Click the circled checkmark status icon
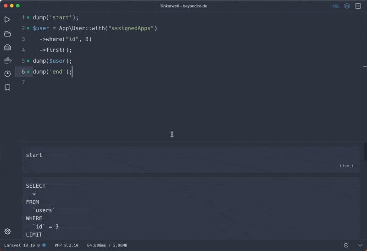Image resolution: width=367 pixels, height=251 pixels. click(346, 245)
